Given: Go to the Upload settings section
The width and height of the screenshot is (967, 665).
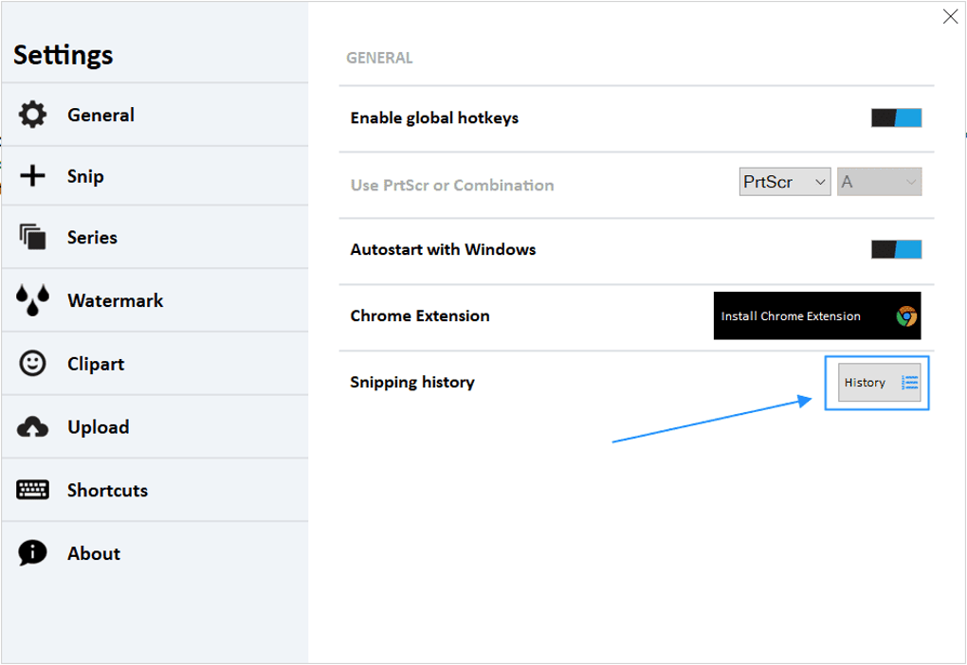Looking at the screenshot, I should click(98, 427).
